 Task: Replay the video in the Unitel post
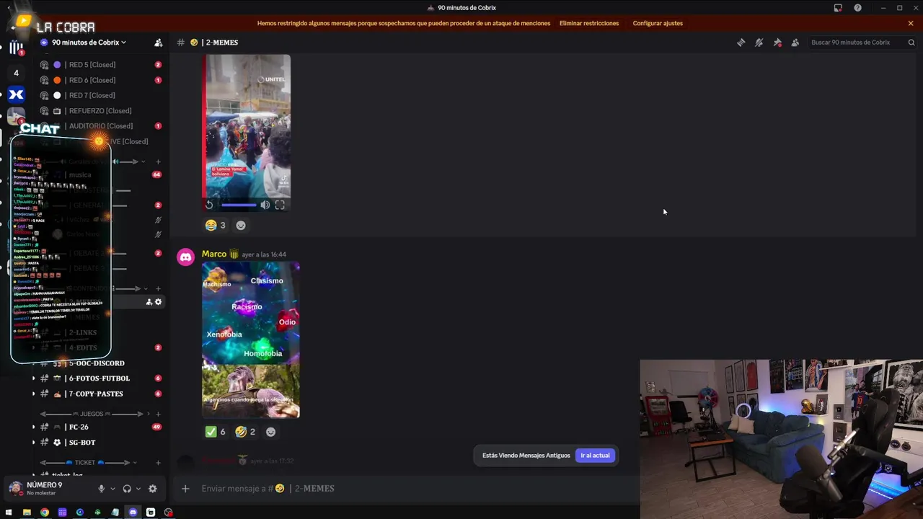pos(209,205)
